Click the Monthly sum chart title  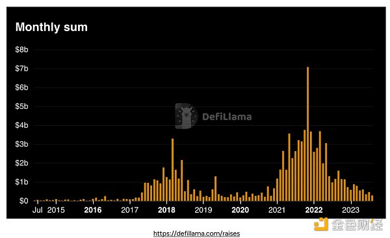coord(51,27)
